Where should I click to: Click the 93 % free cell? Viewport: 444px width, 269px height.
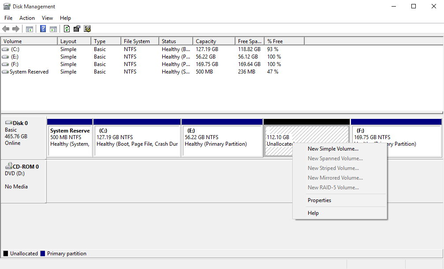(272, 49)
